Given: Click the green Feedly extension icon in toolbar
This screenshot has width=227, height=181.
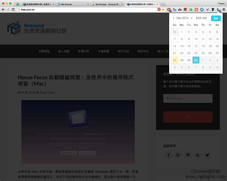Looking at the screenshot, I should pyautogui.click(x=191, y=10).
